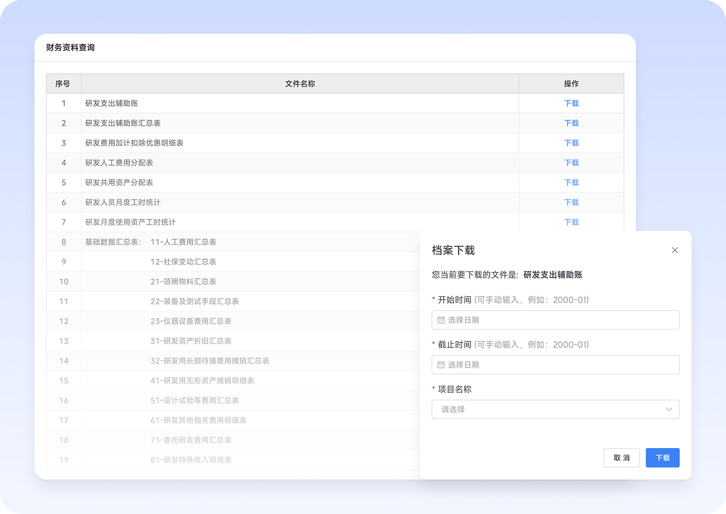
Task: Click calendar icon in 开始时间 field
Action: pos(441,320)
